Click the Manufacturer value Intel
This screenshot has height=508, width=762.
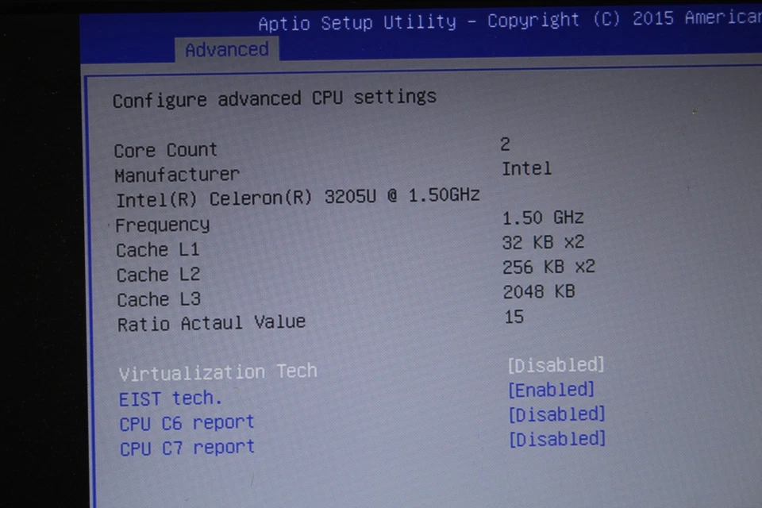(x=526, y=169)
